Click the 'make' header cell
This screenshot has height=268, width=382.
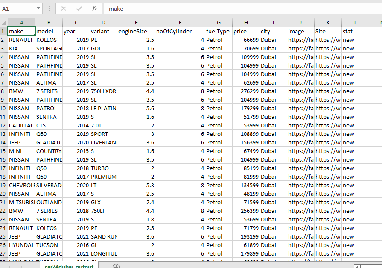22,31
